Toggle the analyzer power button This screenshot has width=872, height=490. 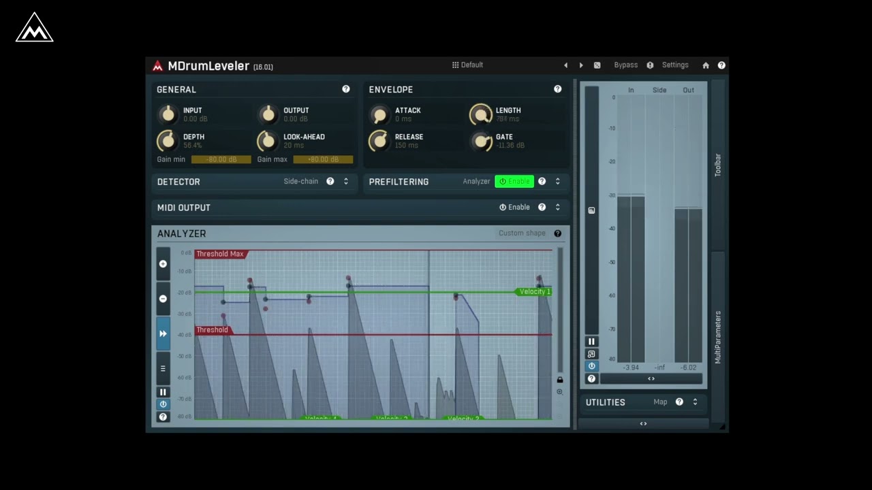pos(163,404)
